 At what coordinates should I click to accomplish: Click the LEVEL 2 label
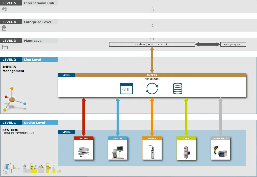coord(11,60)
